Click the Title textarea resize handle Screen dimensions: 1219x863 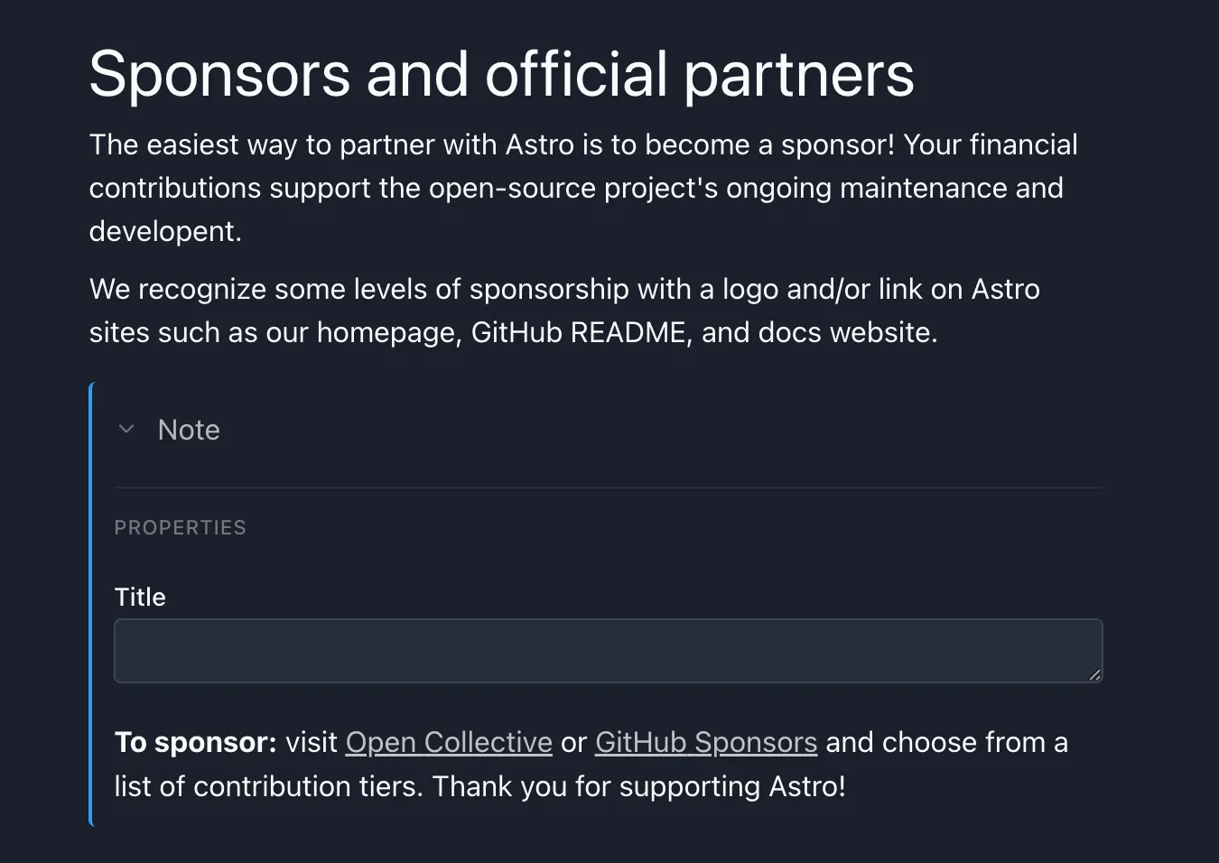click(1094, 674)
